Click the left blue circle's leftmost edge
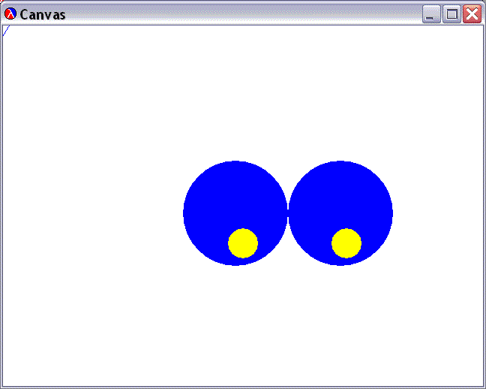486x389 pixels. coord(184,213)
